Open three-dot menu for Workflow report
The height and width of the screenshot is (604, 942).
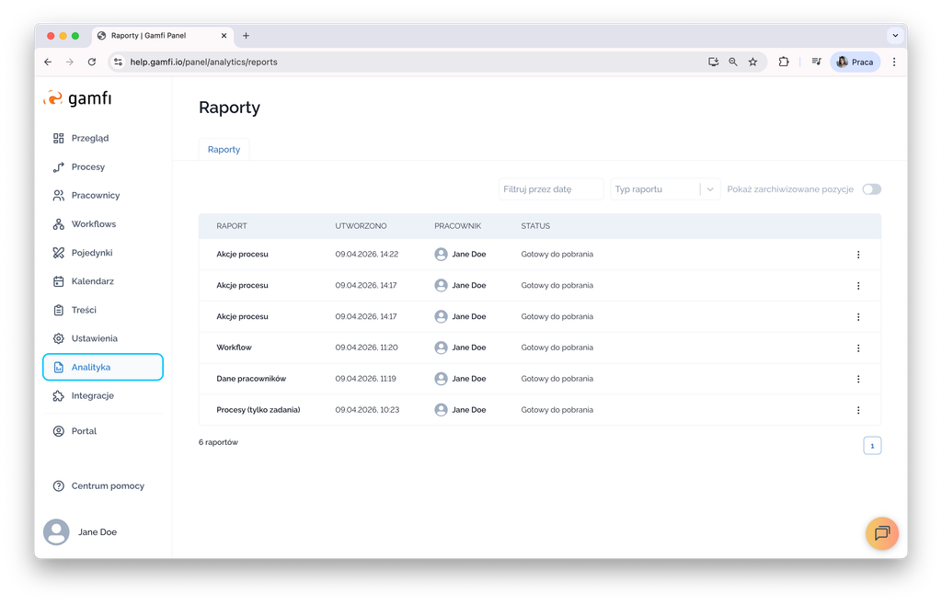(x=858, y=348)
